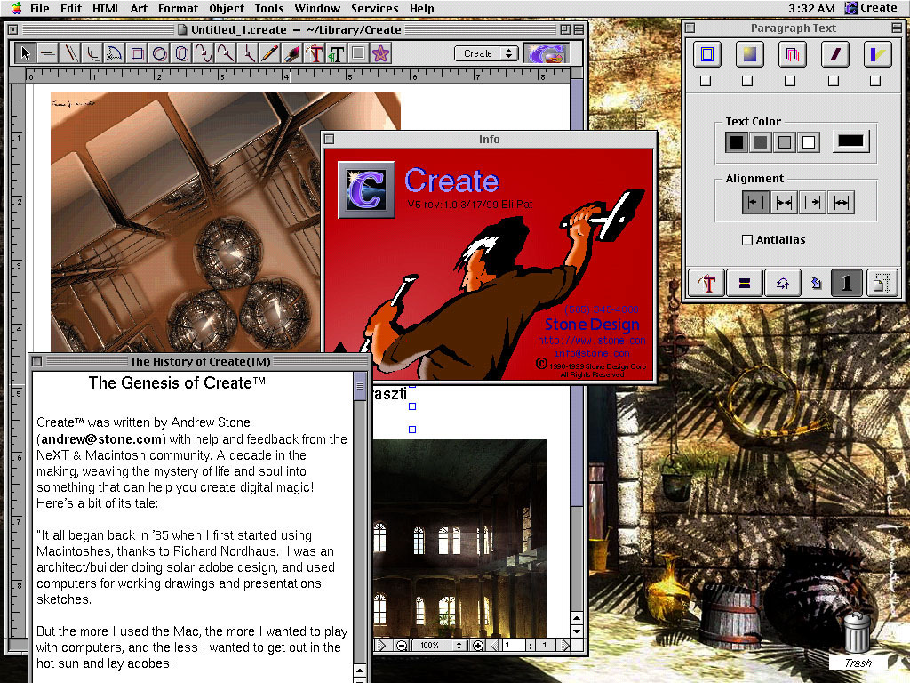Image resolution: width=910 pixels, height=683 pixels.
Task: Select the corner point edit tool
Action: (x=248, y=53)
